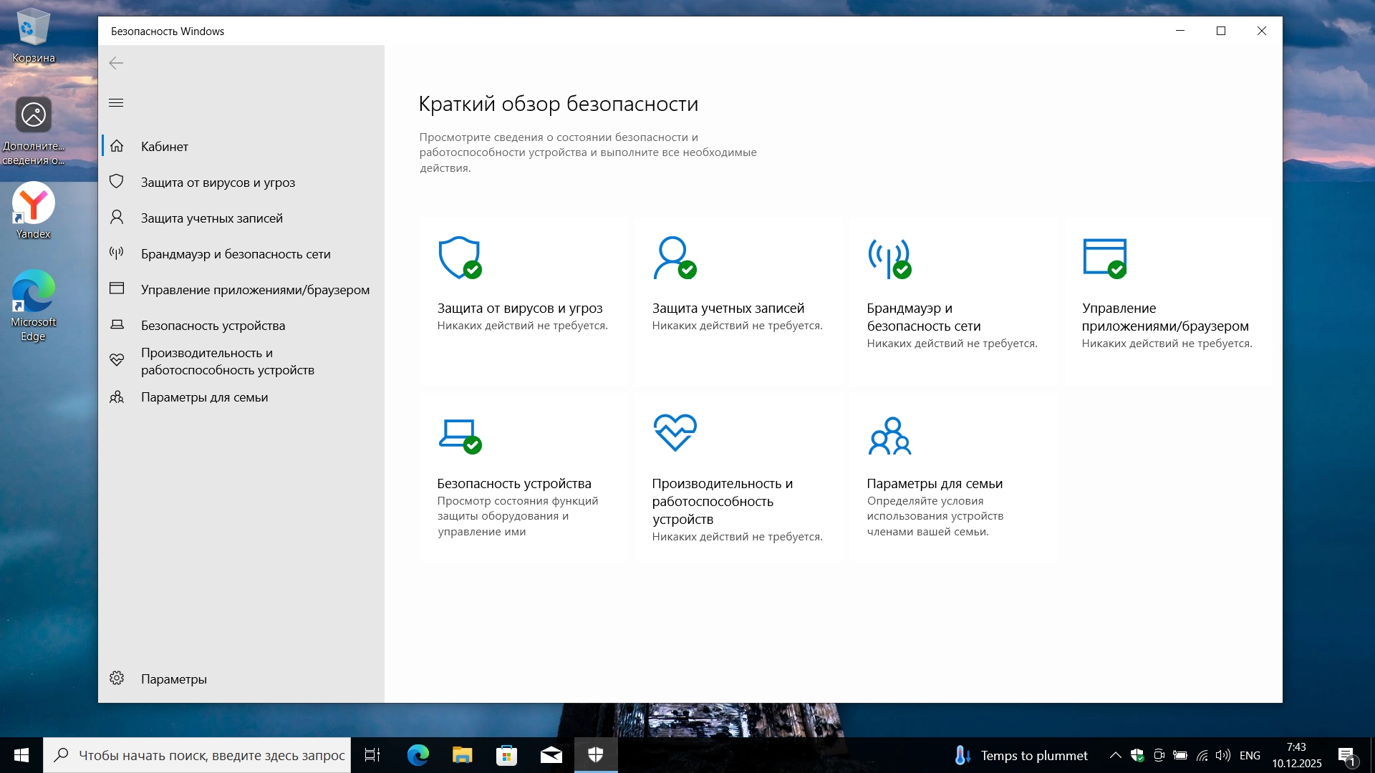This screenshot has width=1375, height=773.
Task: Expand the system tray hidden icons chevron
Action: pos(1115,755)
